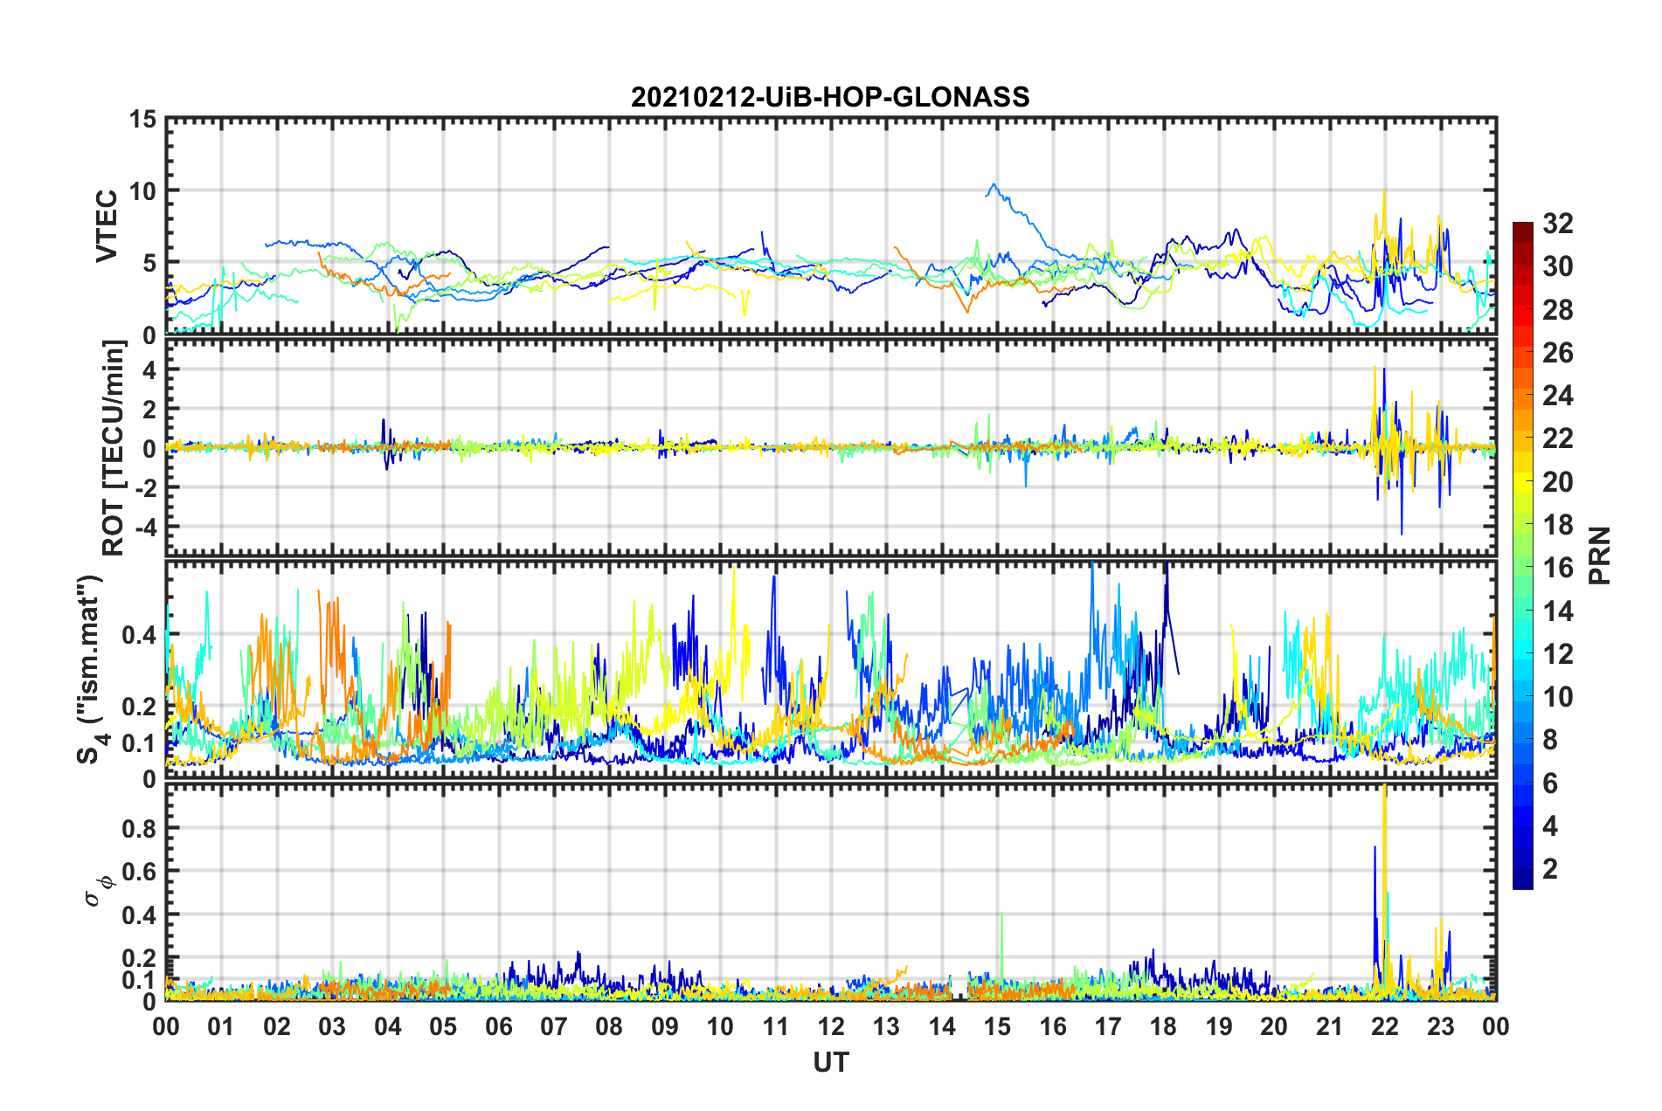Click the 5 tick on the VTEC axis
The image size is (1662, 1111).
pyautogui.click(x=150, y=263)
